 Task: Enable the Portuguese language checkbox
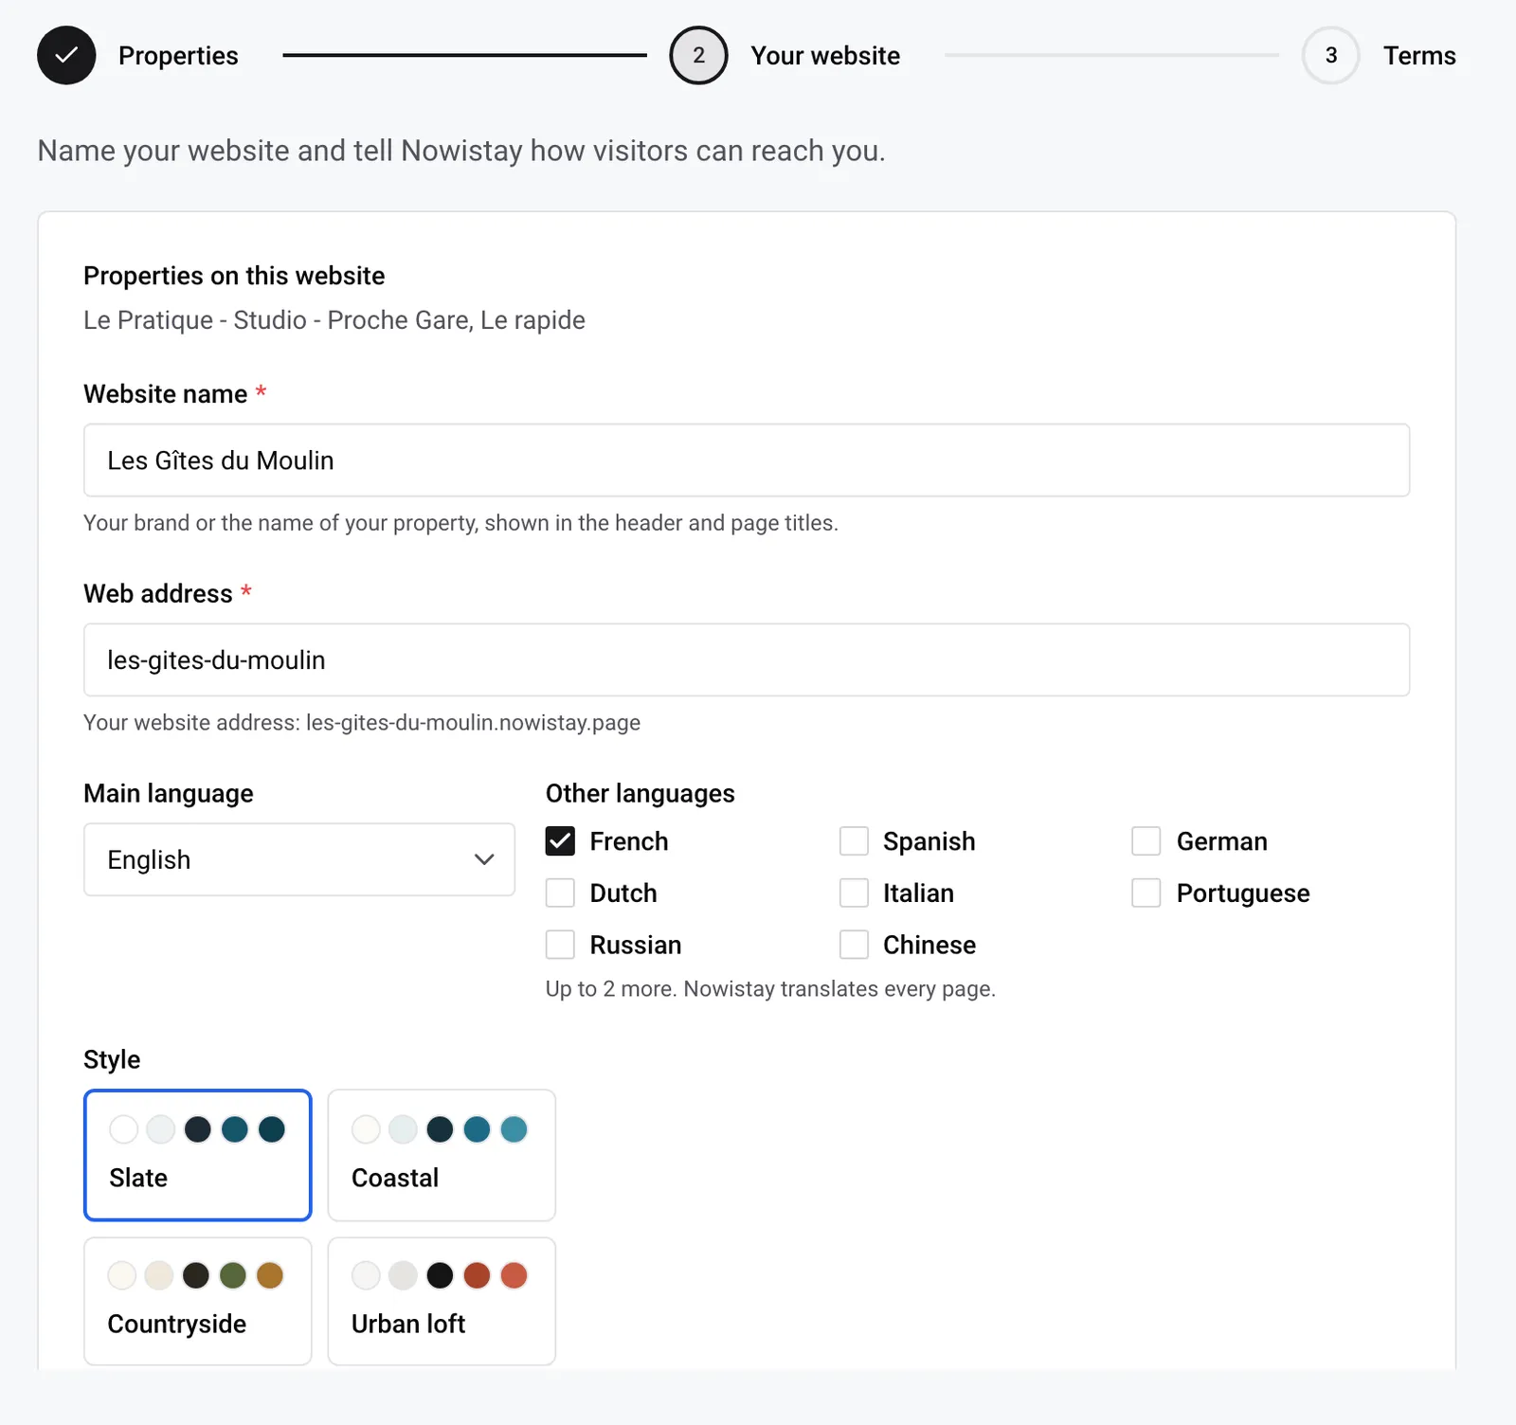[1146, 893]
